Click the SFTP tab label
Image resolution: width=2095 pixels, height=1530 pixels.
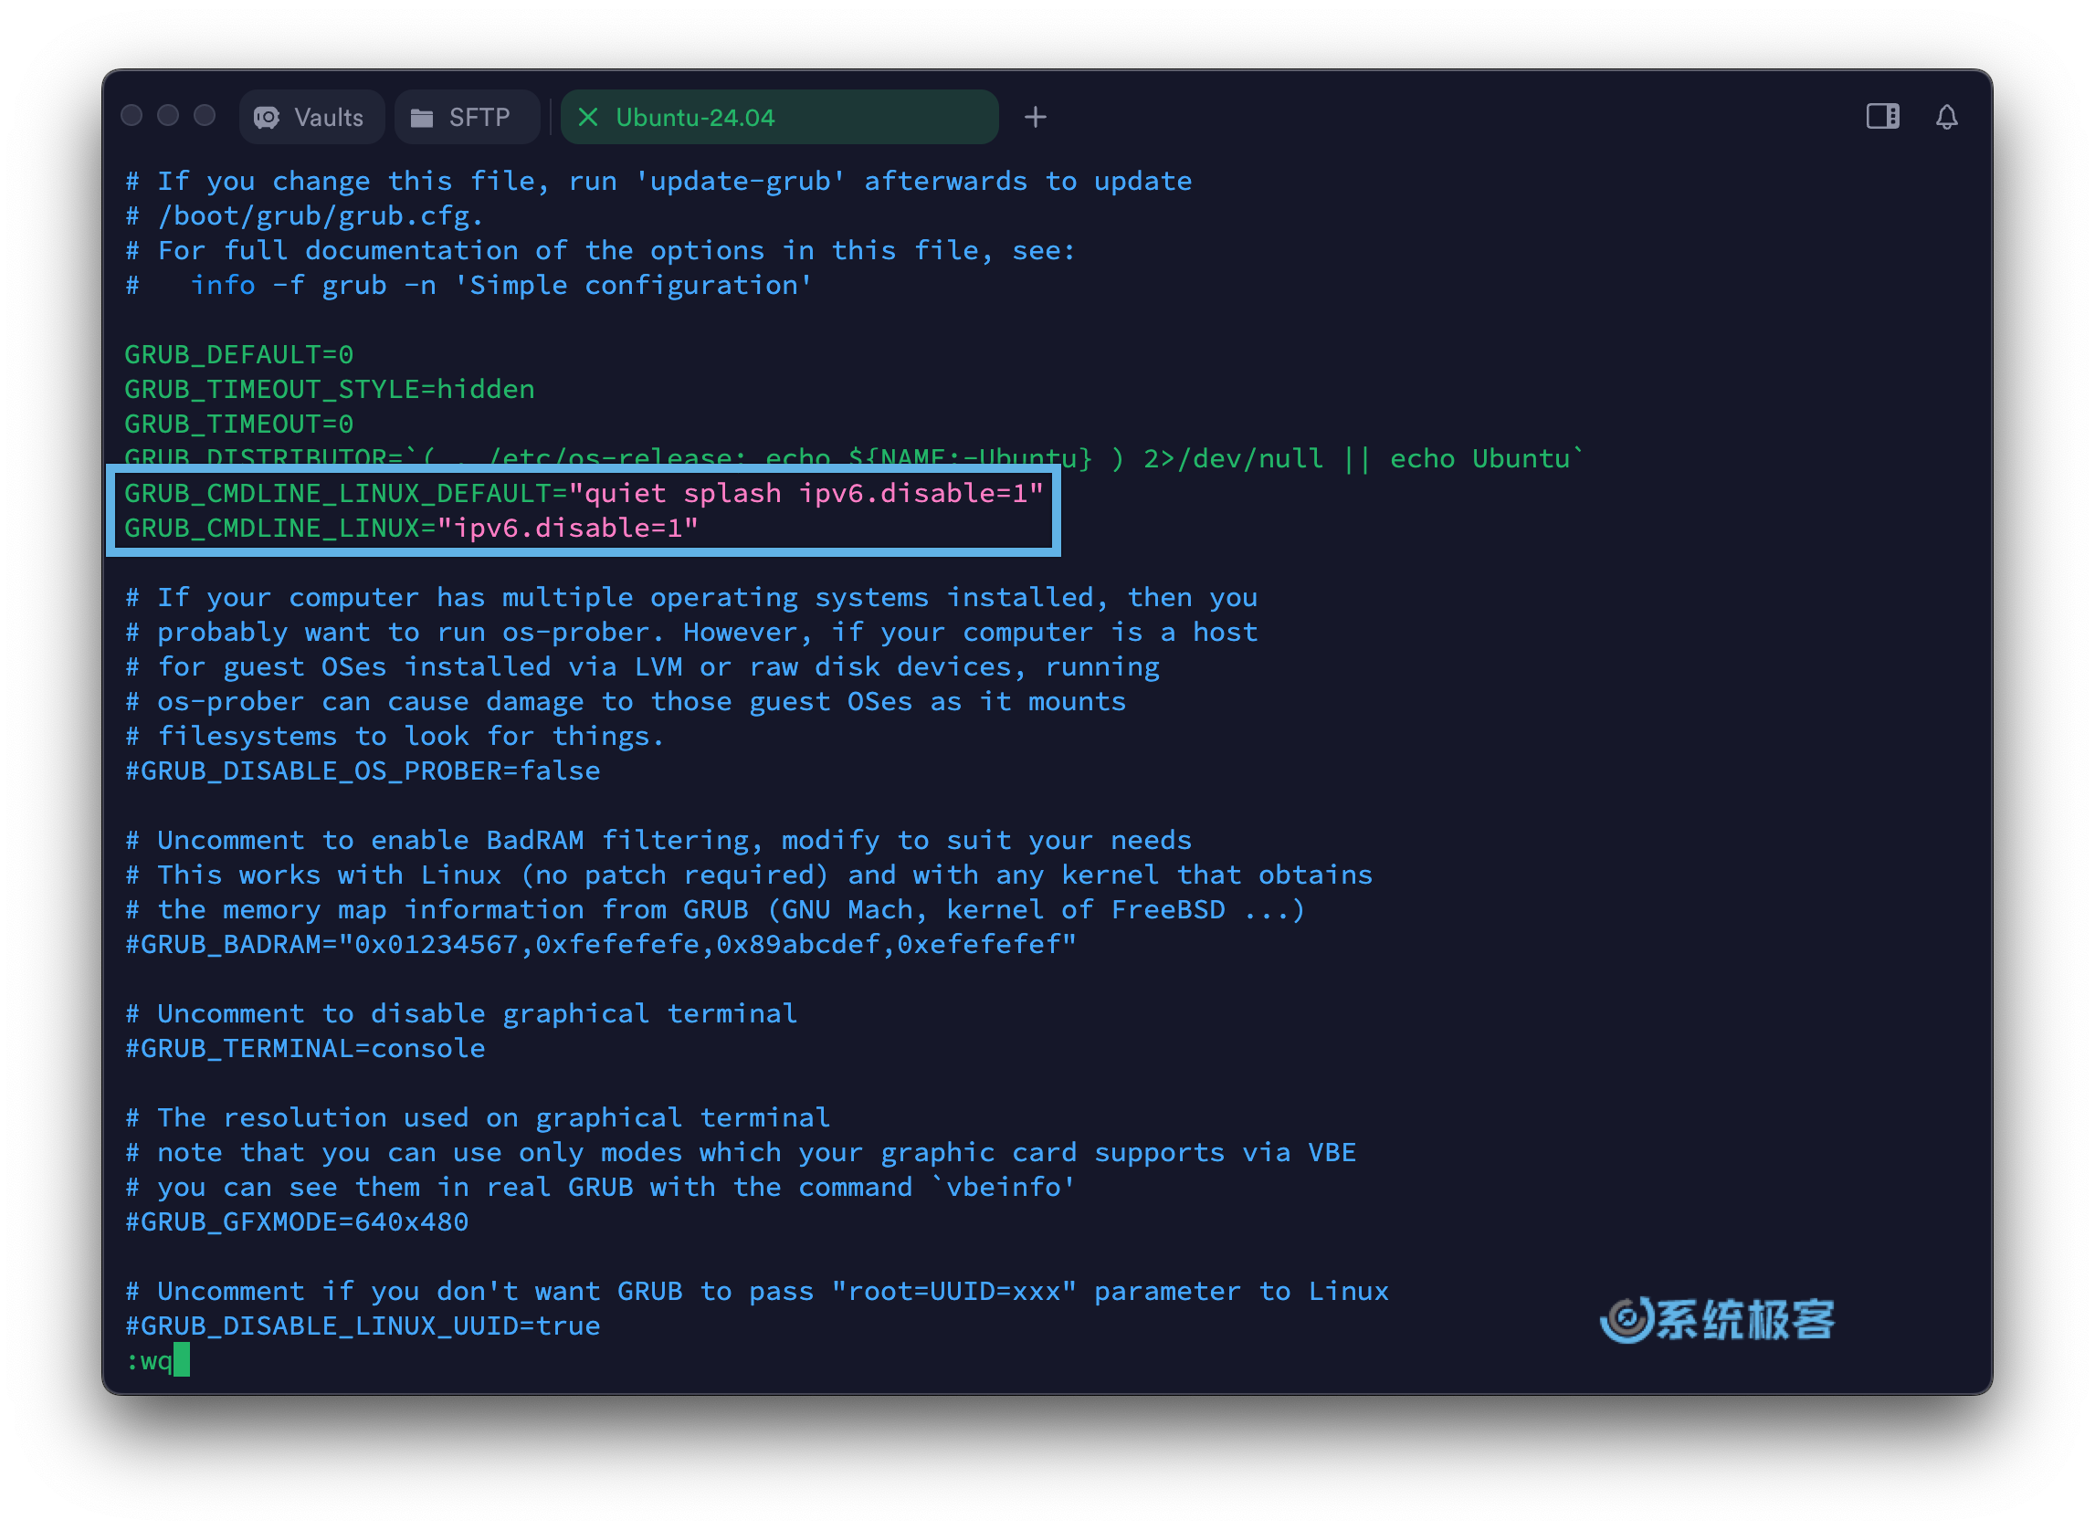[481, 115]
